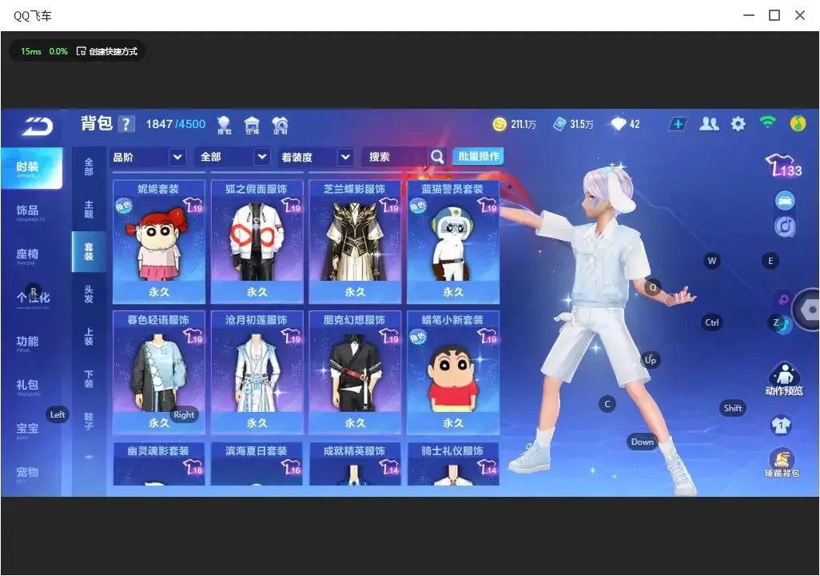Click the backpack capacity 1847/4500 text

[176, 124]
